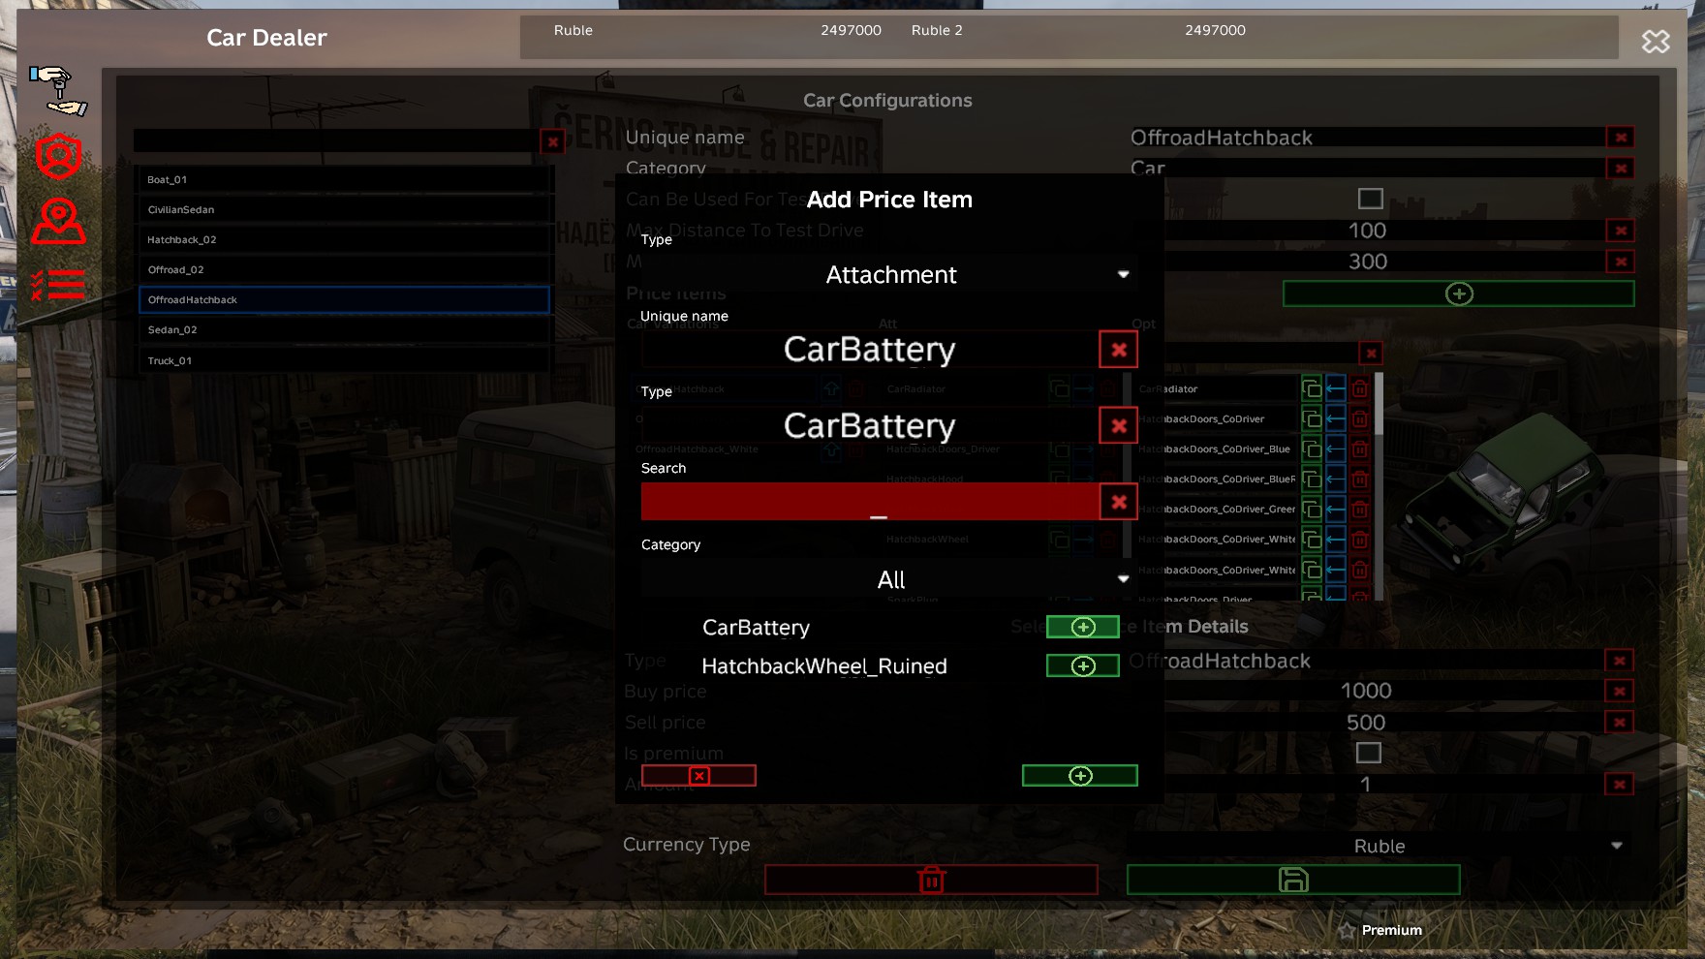1705x959 pixels.
Task: Expand the All category dropdown arrow
Action: coord(1124,580)
